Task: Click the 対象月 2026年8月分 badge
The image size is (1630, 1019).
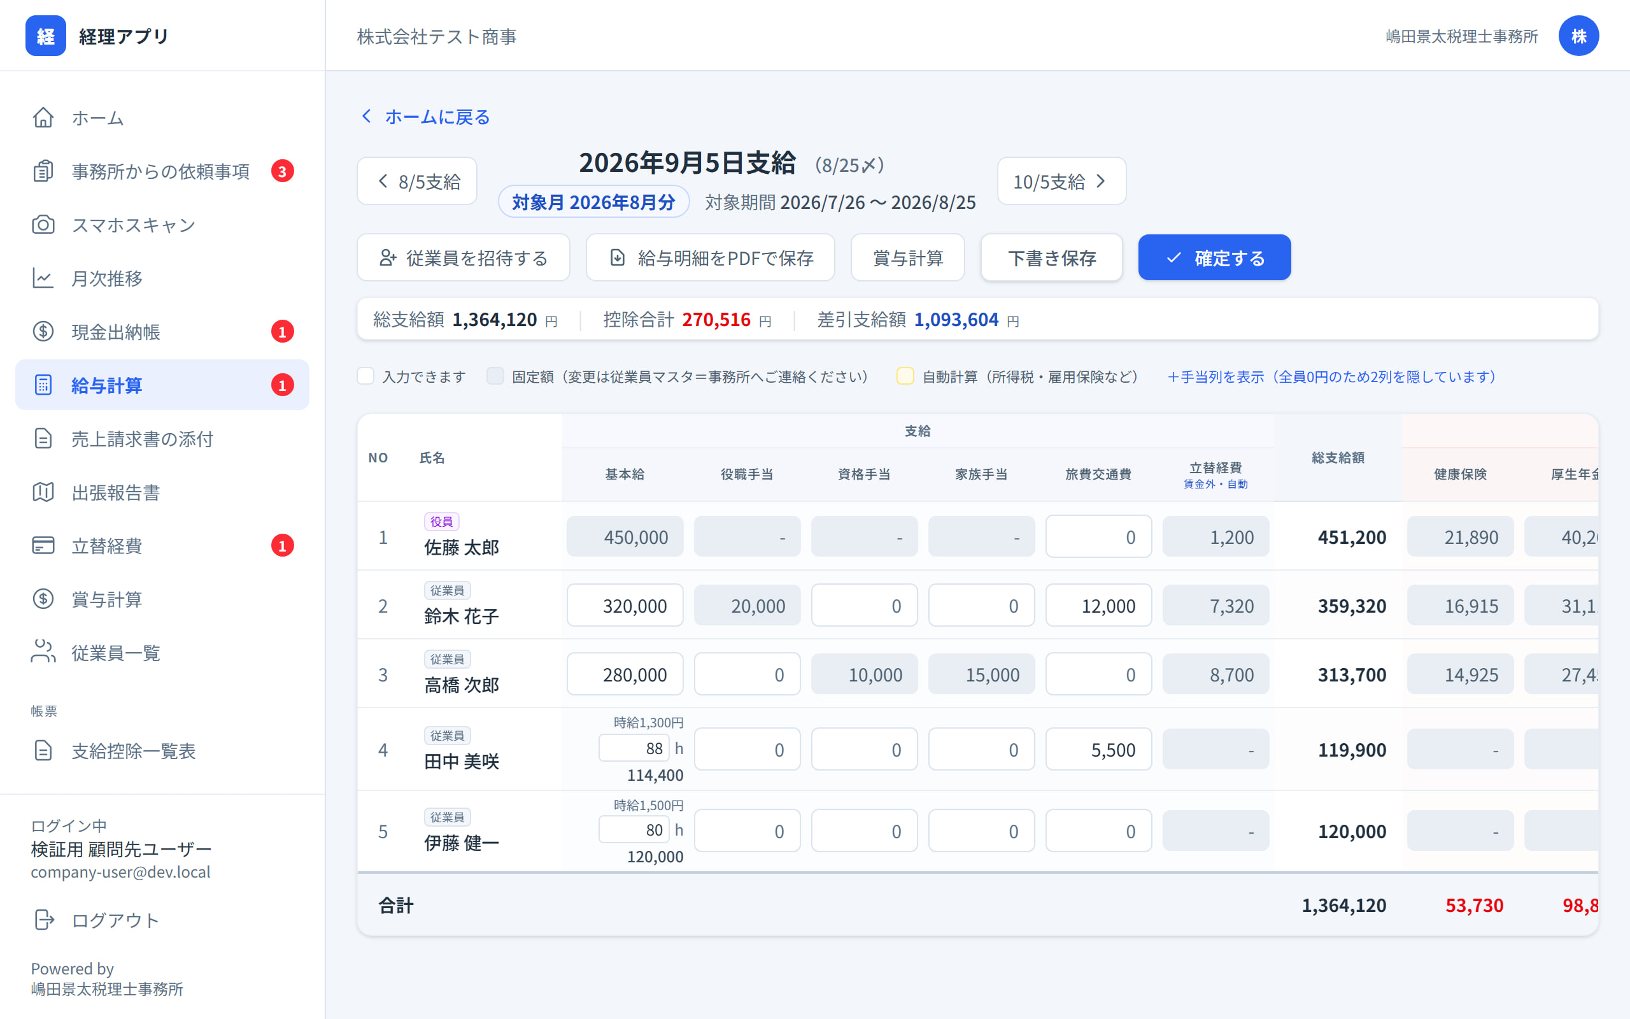Action: pos(593,202)
